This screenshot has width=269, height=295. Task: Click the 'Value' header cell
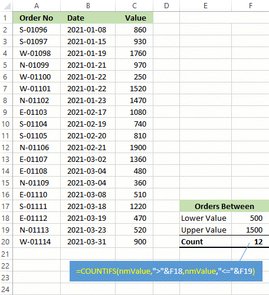[134, 18]
